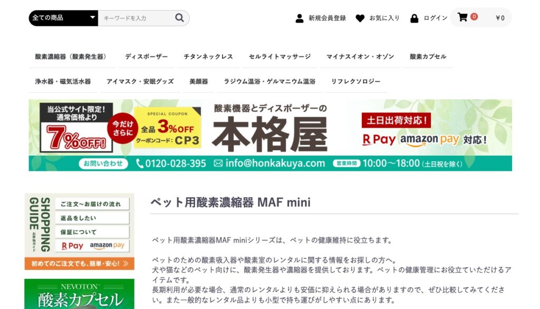Click the new member registration person icon
Image resolution: width=540 pixels, height=309 pixels.
coord(300,18)
